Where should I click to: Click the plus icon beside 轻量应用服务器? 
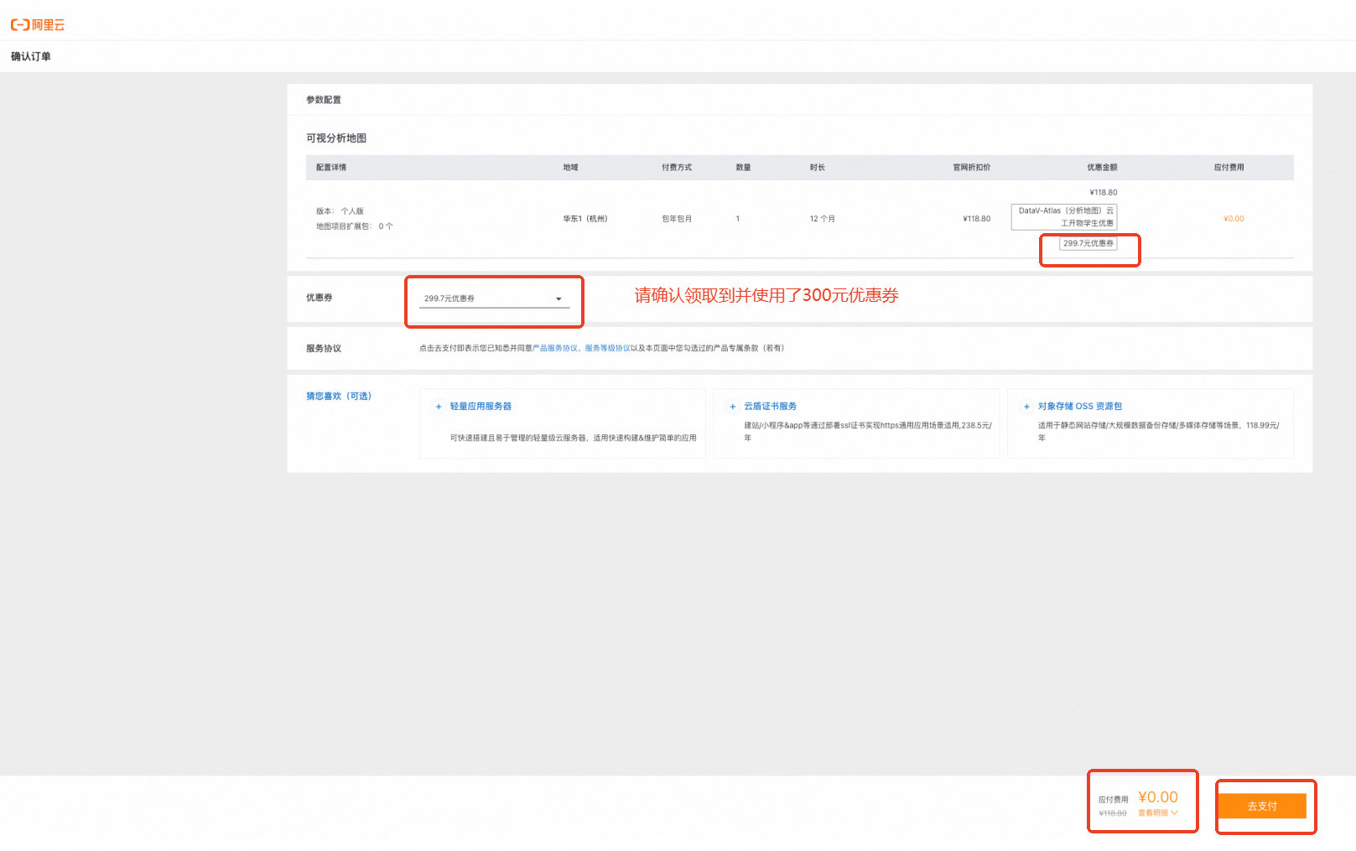(439, 407)
